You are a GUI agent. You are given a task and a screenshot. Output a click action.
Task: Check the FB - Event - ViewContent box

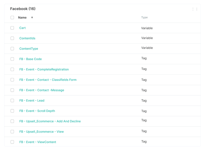(12, 142)
